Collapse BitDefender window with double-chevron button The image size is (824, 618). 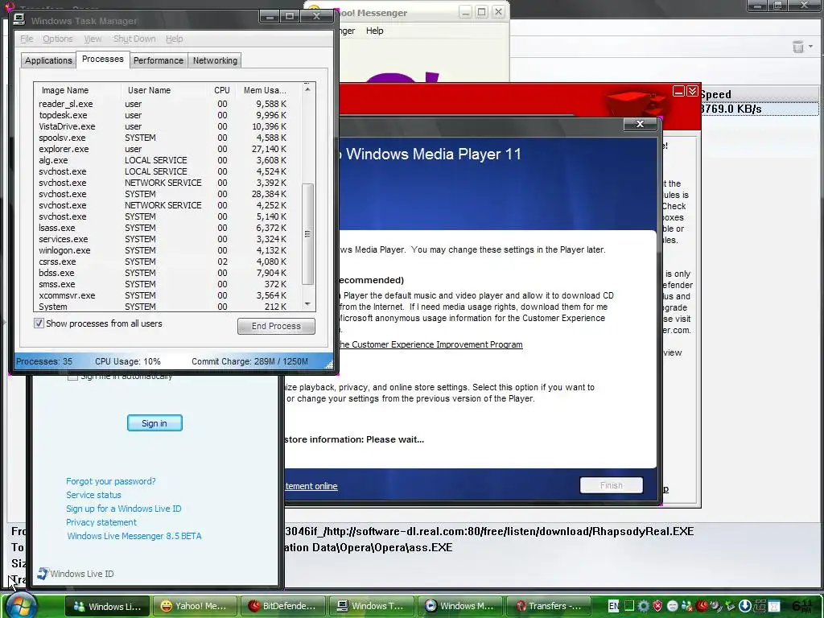click(693, 92)
